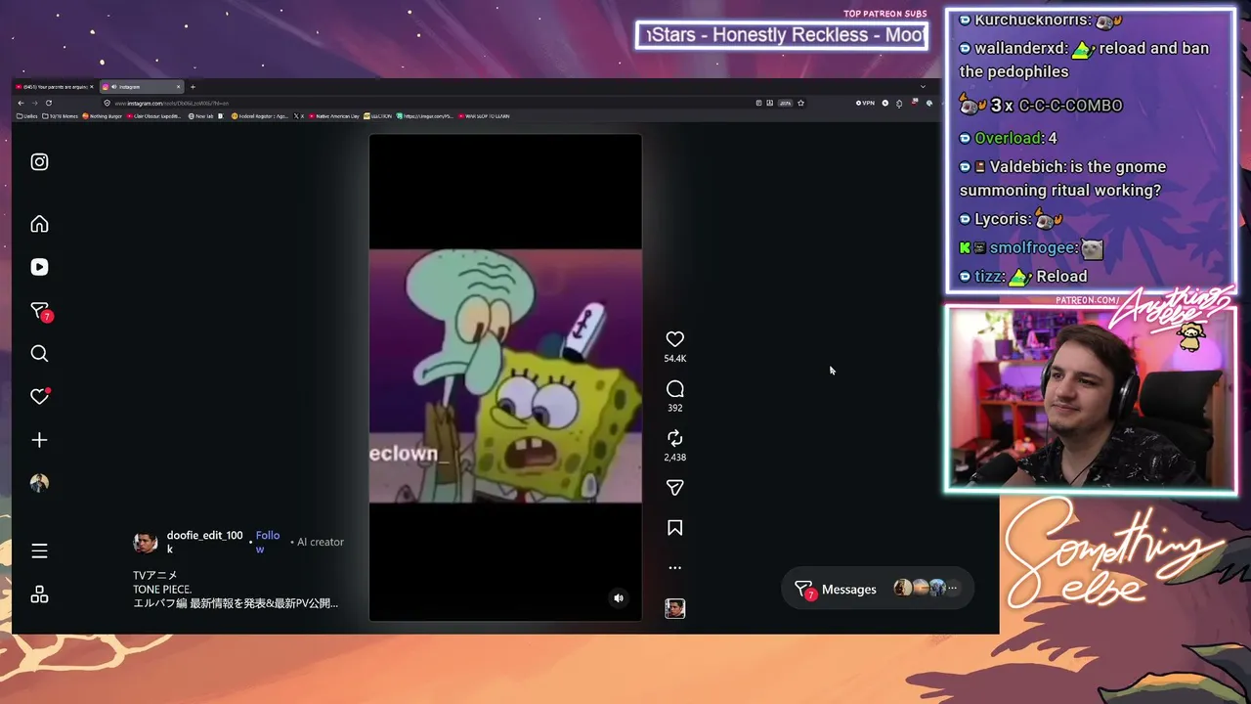The image size is (1251, 704).
Task: Expand the browser tab search chevron
Action: coord(923,87)
